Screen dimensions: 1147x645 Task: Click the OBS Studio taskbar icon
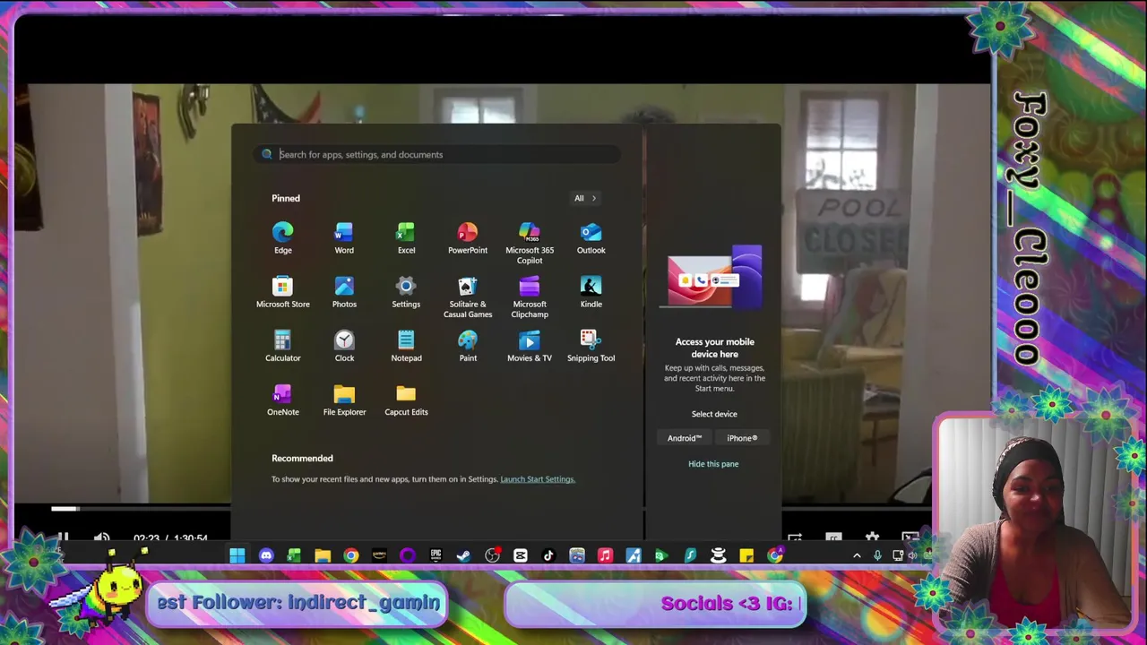(x=492, y=555)
